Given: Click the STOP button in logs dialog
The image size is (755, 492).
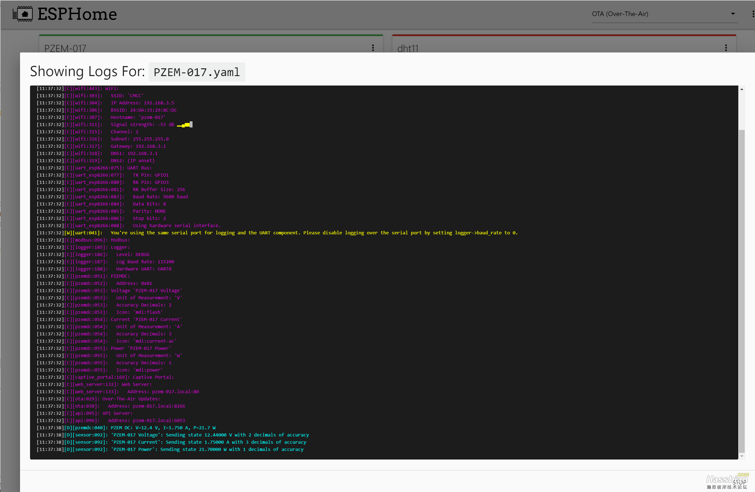Looking at the screenshot, I should [x=739, y=482].
